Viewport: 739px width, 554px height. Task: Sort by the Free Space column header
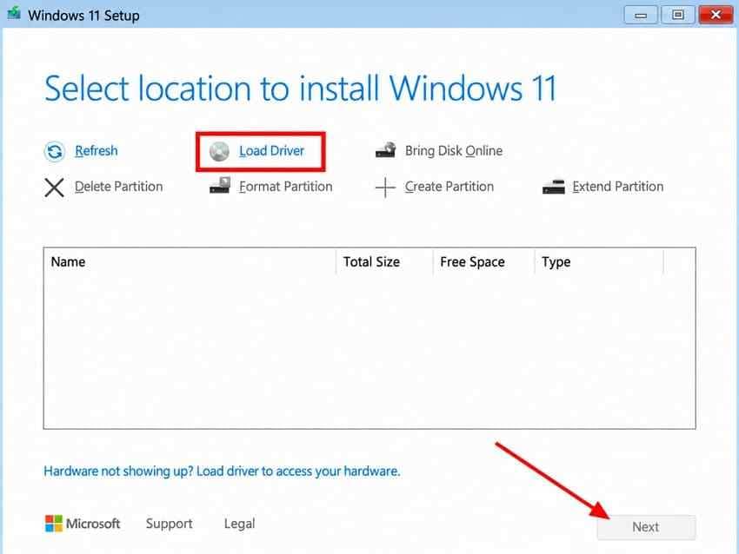click(x=483, y=261)
